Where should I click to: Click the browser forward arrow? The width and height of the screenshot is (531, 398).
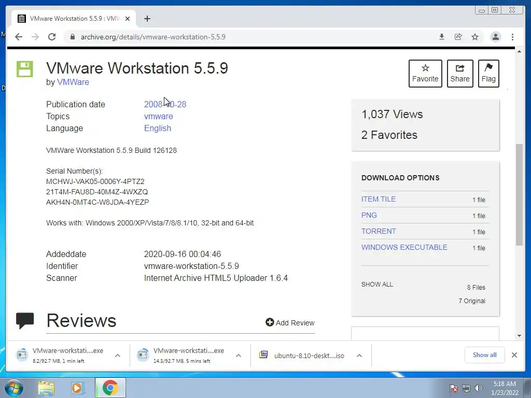click(35, 37)
